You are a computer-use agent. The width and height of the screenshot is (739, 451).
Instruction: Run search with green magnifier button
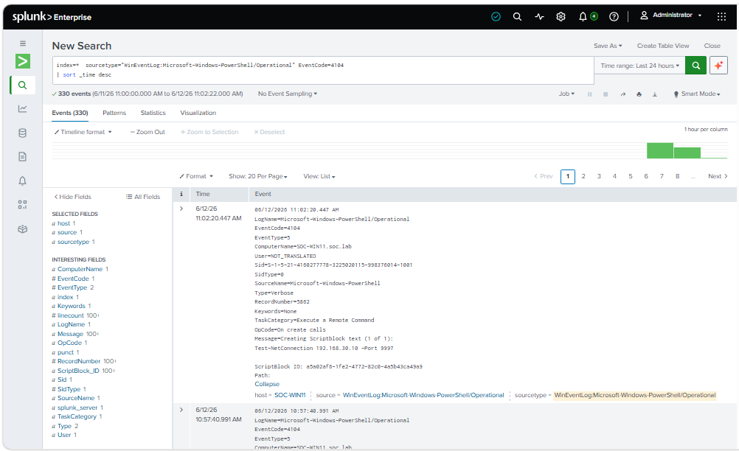click(695, 66)
